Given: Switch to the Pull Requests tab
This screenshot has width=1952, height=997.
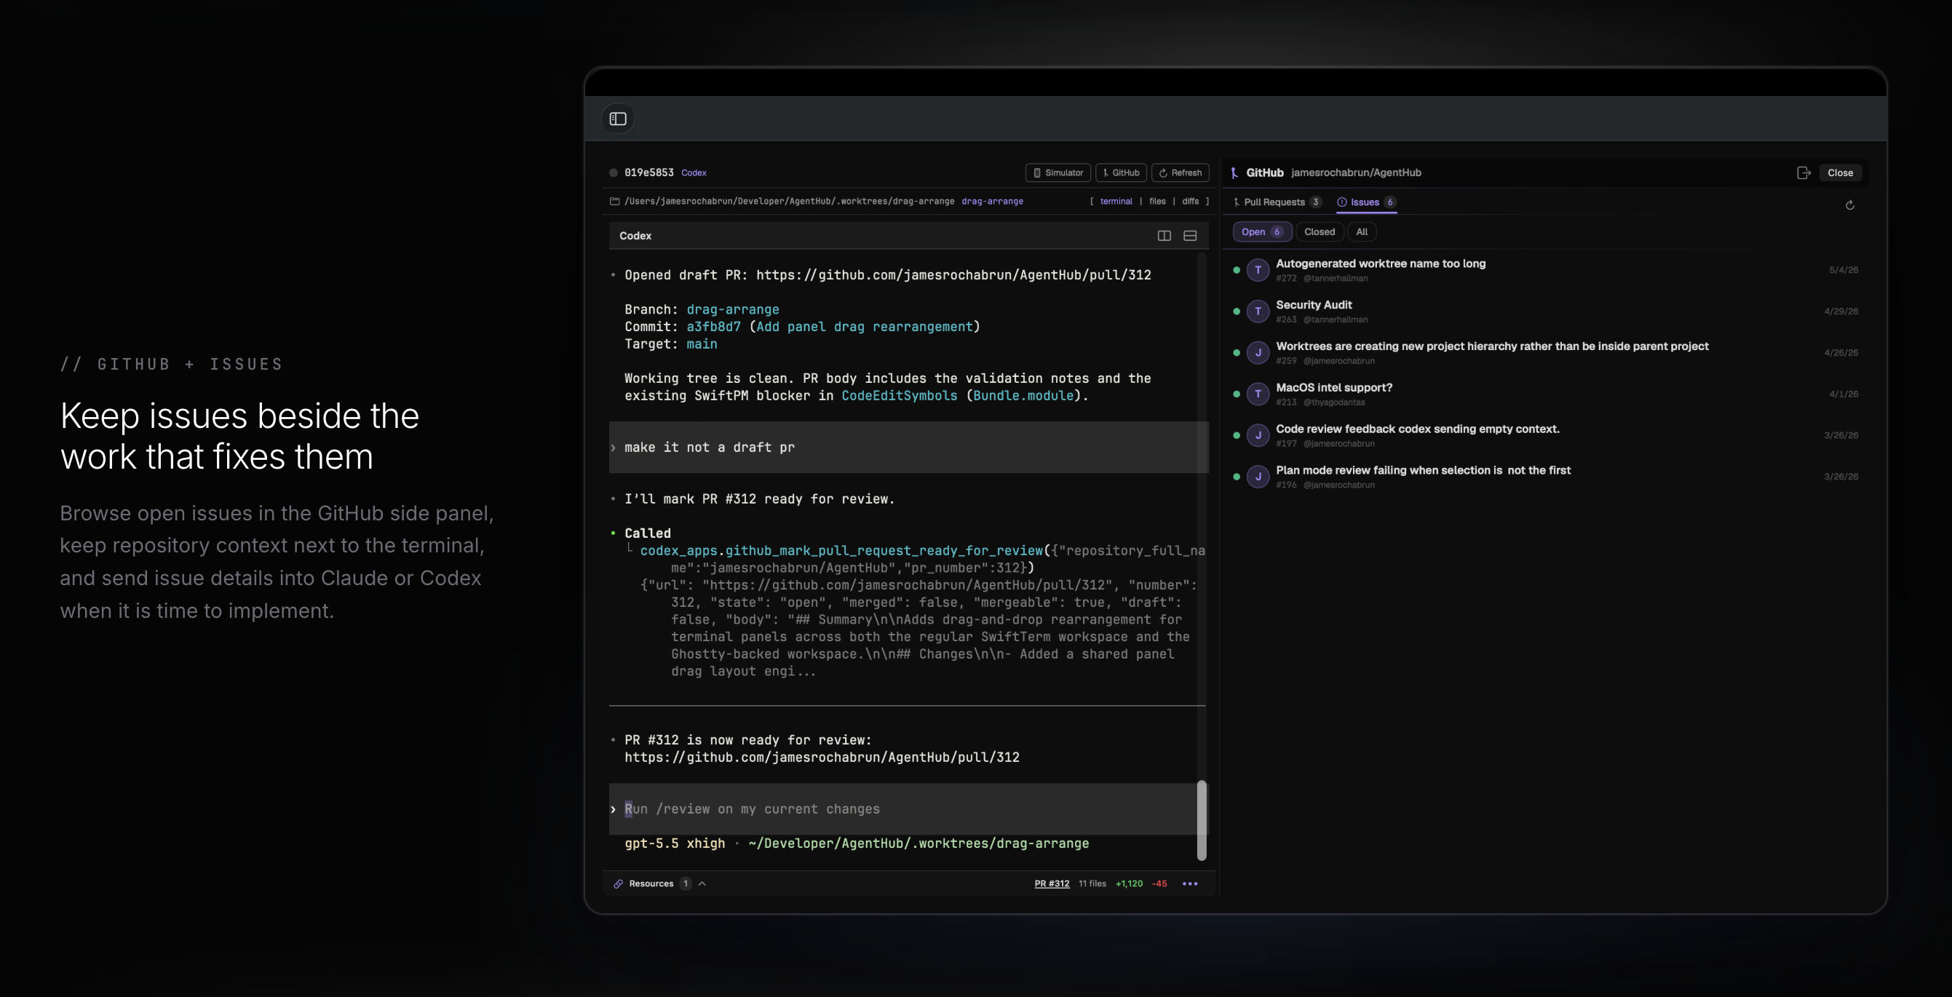Looking at the screenshot, I should [1277, 202].
